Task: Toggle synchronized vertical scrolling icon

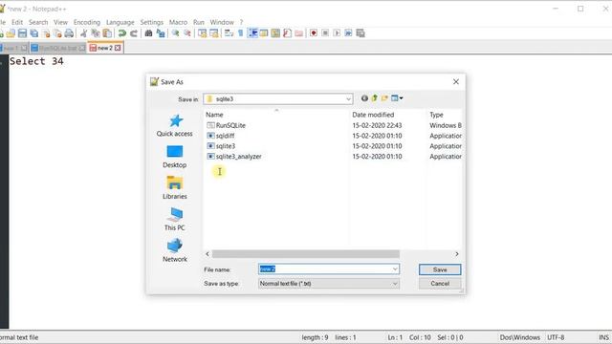Action: tap(202, 33)
